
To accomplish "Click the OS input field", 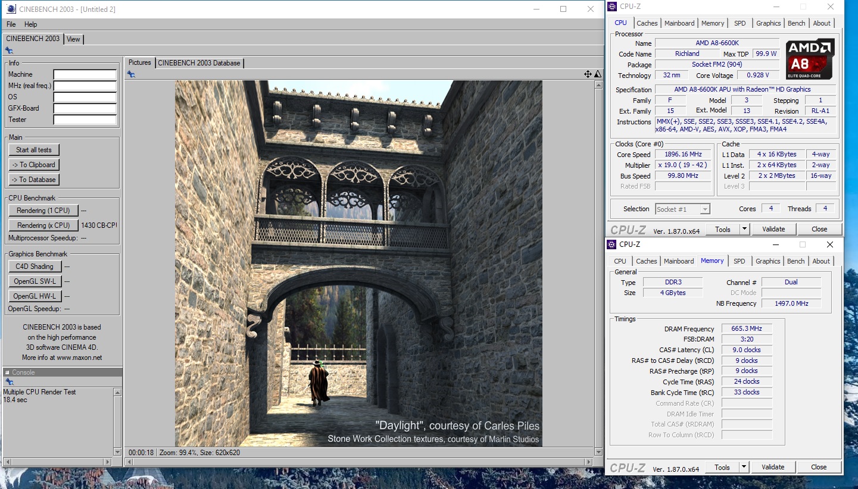I will [x=85, y=97].
